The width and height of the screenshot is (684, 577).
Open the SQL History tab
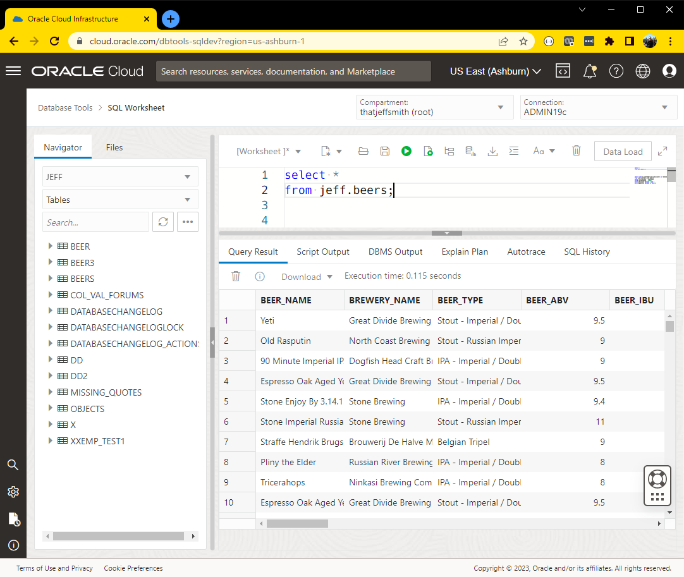tap(587, 252)
